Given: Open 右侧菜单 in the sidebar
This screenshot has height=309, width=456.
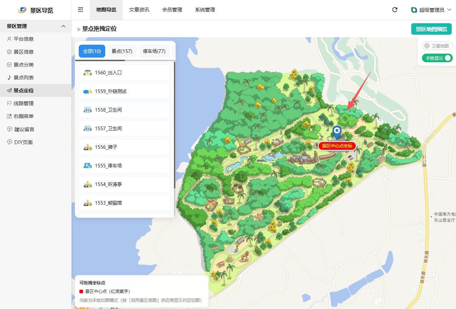Looking at the screenshot, I should (x=36, y=116).
